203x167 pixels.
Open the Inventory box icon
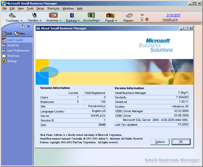(x=53, y=15)
